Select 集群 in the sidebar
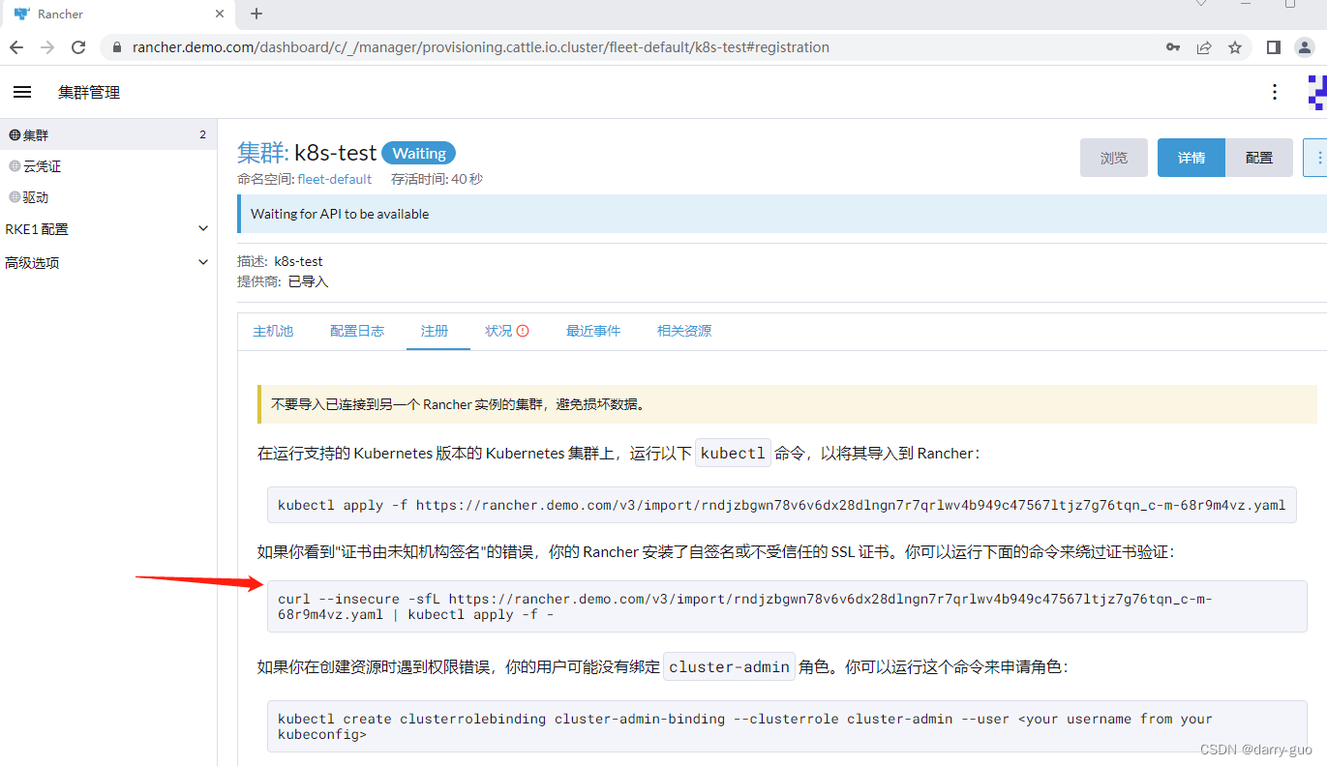This screenshot has height=766, width=1327. (108, 134)
